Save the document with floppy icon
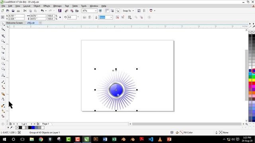The width and height of the screenshot is (255, 143). pos(13,11)
